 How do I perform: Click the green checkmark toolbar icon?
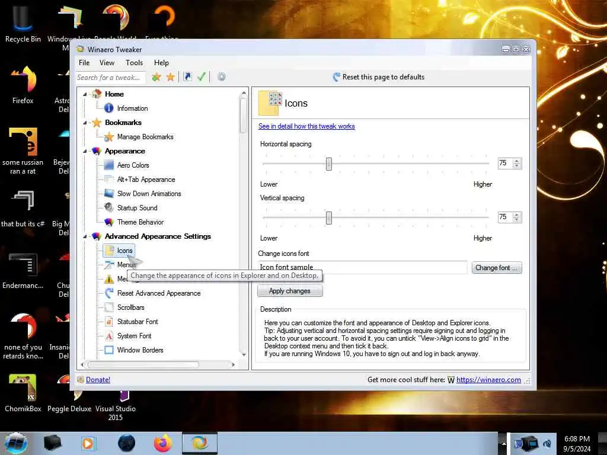(202, 76)
